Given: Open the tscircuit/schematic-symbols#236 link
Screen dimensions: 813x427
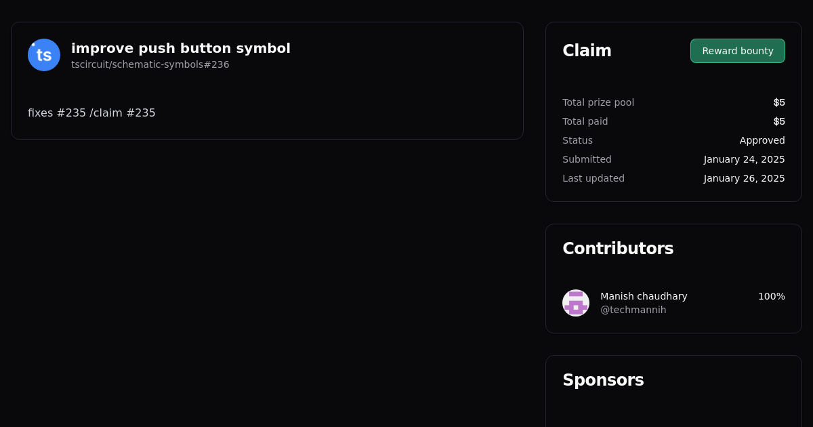Looking at the screenshot, I should pos(150,64).
